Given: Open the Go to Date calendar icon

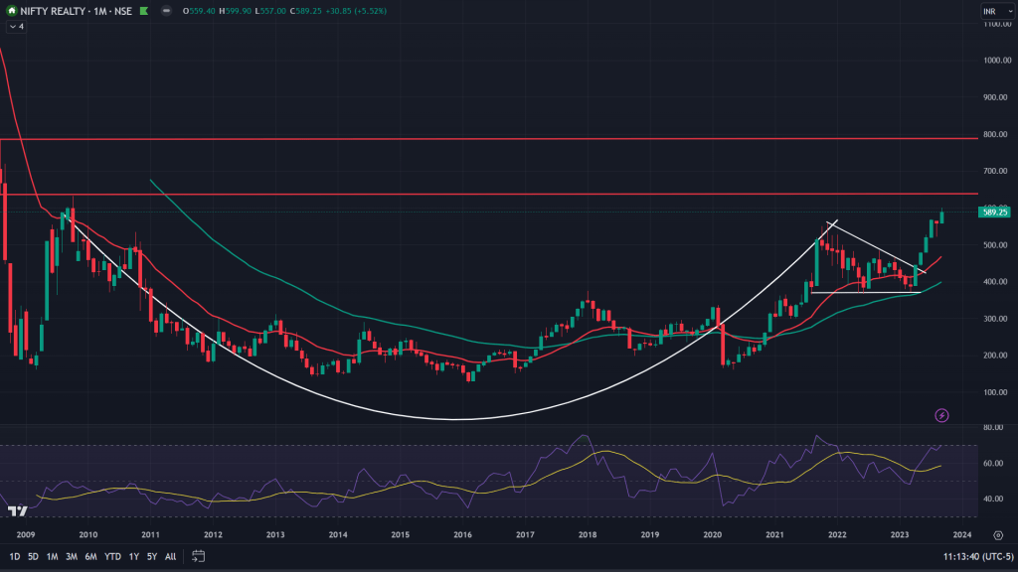Looking at the screenshot, I should pos(197,557).
